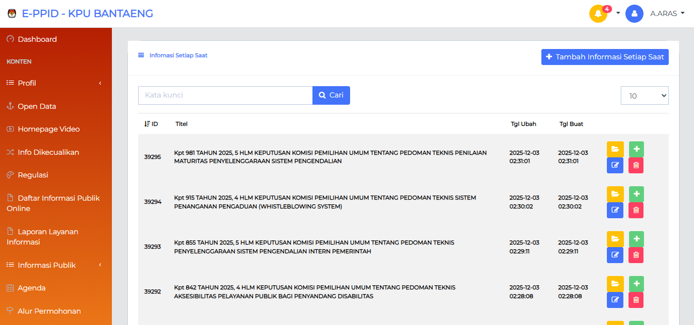694x325 pixels.
Task: Click red trash icon for row 39292
Action: [x=636, y=300]
